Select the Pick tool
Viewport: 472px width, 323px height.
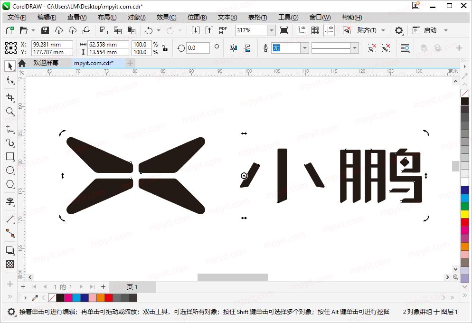(10, 66)
